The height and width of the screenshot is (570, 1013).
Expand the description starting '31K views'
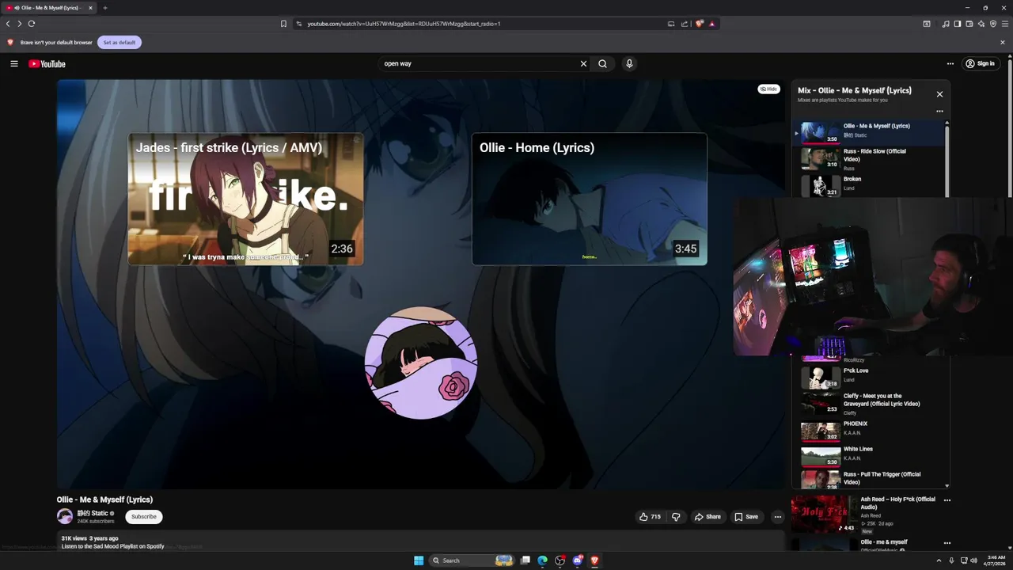coord(419,541)
